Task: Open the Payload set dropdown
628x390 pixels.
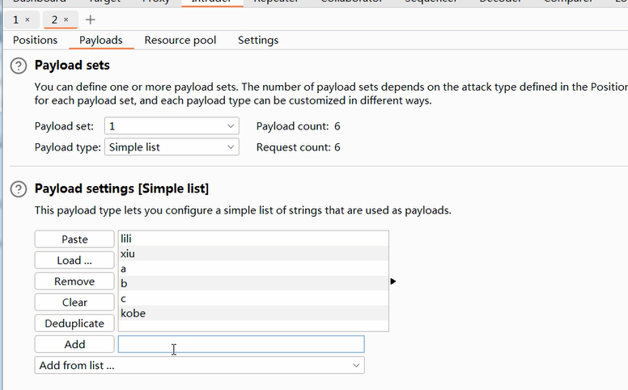Action: 172,126
